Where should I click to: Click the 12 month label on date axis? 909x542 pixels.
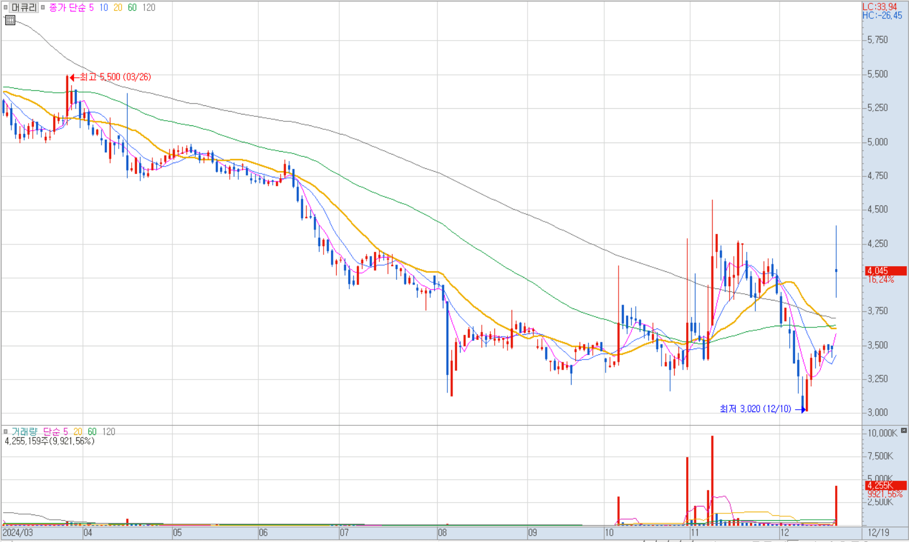(x=785, y=533)
